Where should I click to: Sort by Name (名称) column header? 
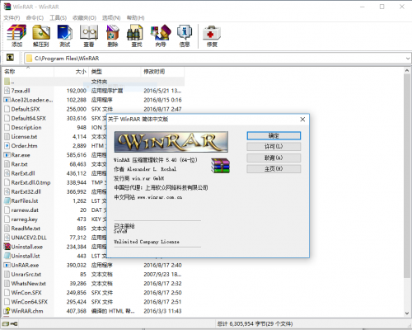click(28, 72)
